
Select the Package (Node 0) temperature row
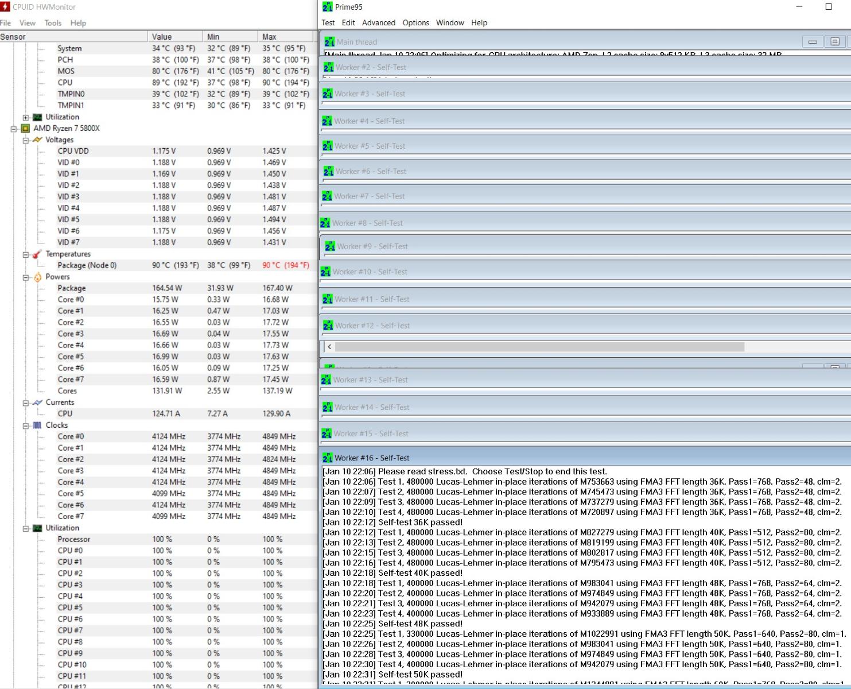coord(158,265)
